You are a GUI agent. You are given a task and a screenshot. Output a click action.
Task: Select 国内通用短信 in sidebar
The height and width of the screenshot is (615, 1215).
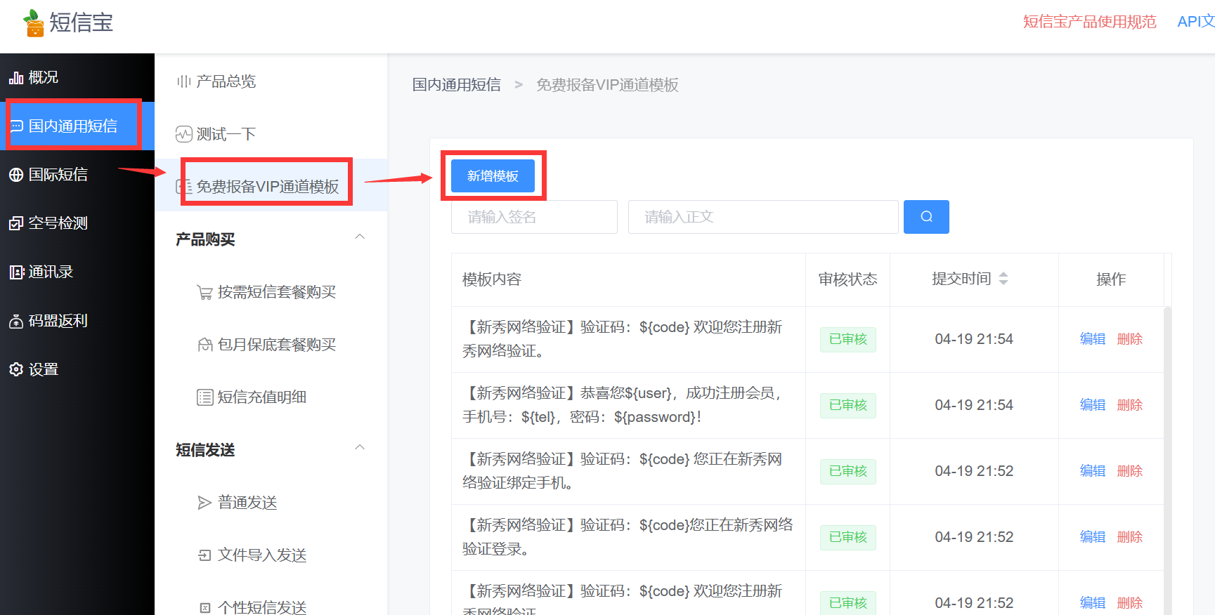(x=73, y=126)
